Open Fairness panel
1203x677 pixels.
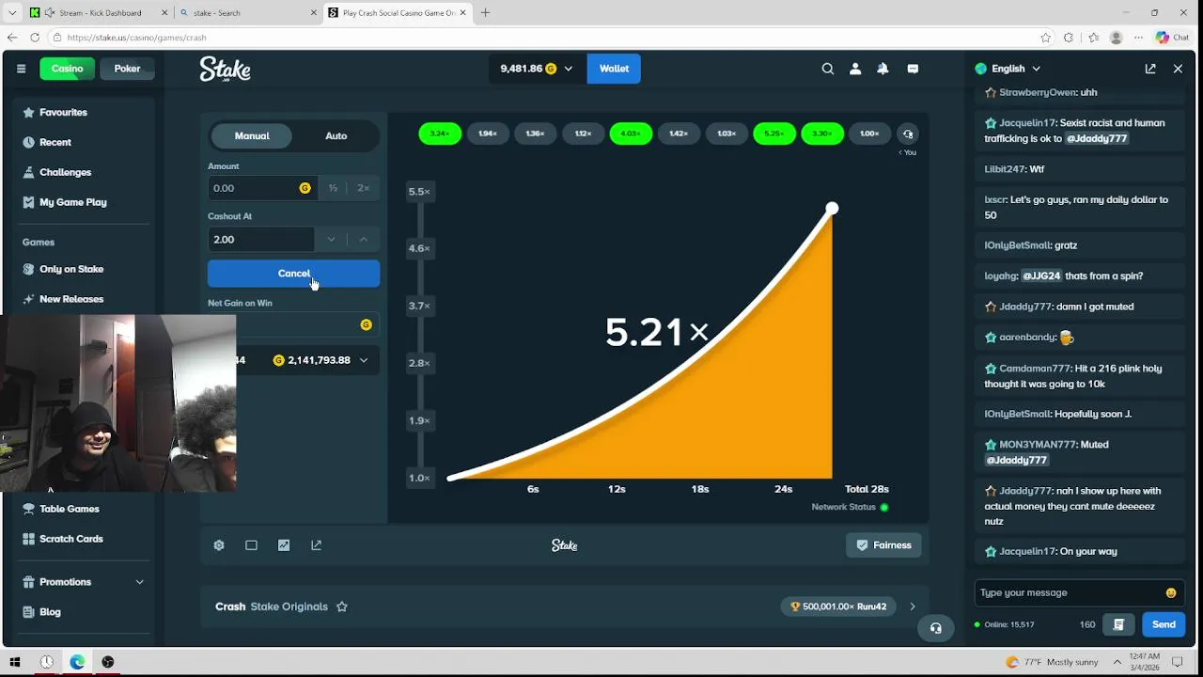click(x=883, y=545)
